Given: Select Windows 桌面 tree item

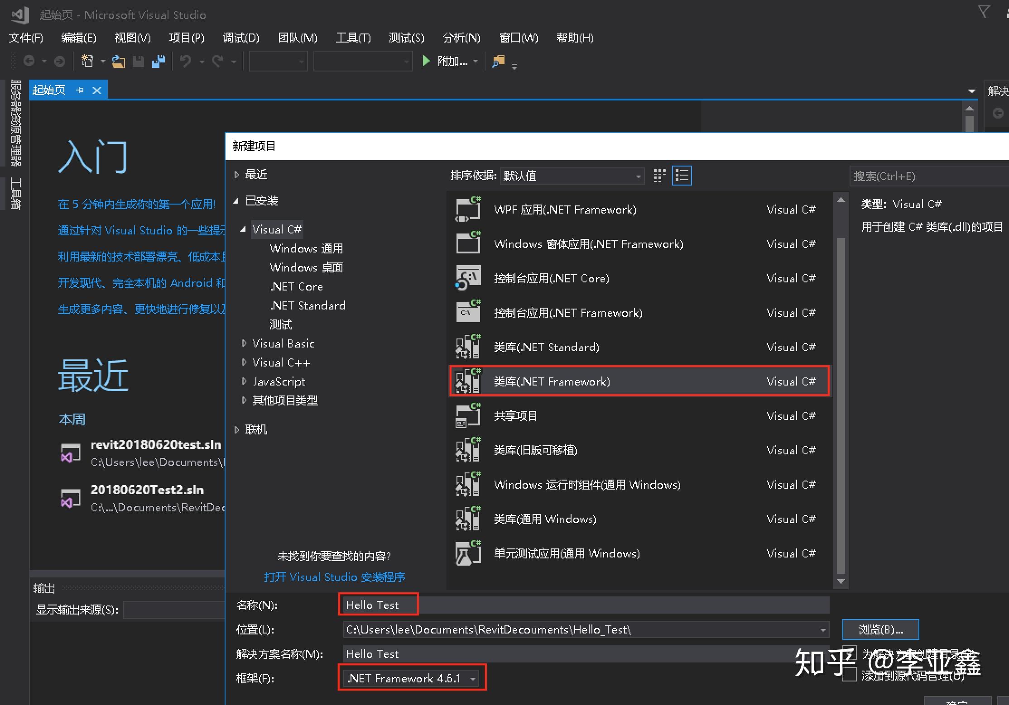Looking at the screenshot, I should (306, 267).
